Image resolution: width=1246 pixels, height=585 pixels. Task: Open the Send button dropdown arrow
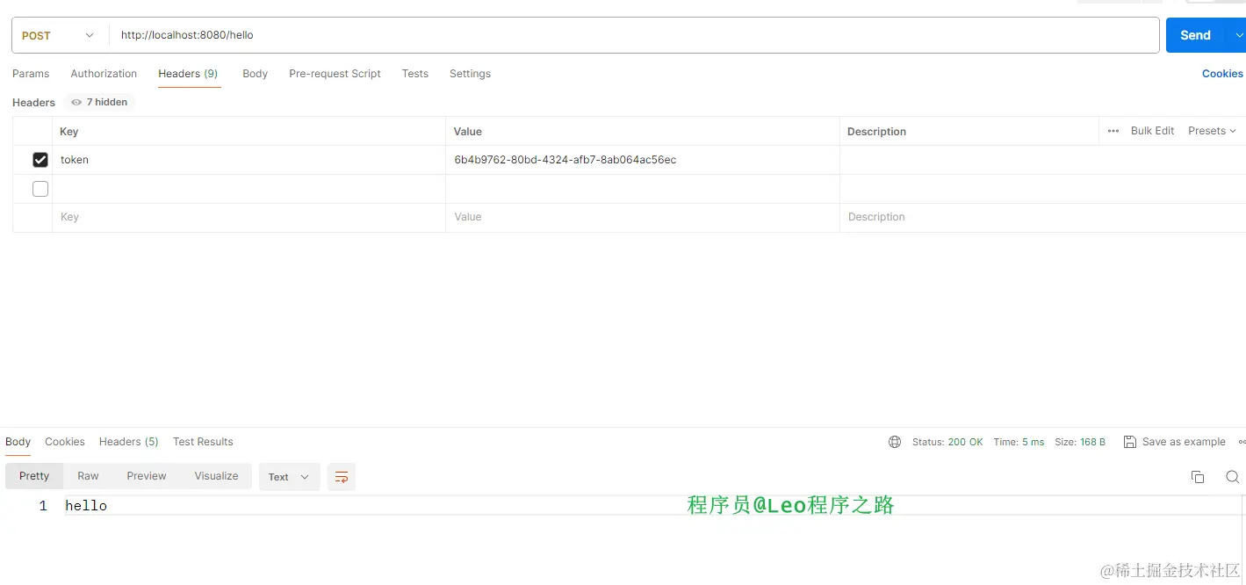[1239, 35]
